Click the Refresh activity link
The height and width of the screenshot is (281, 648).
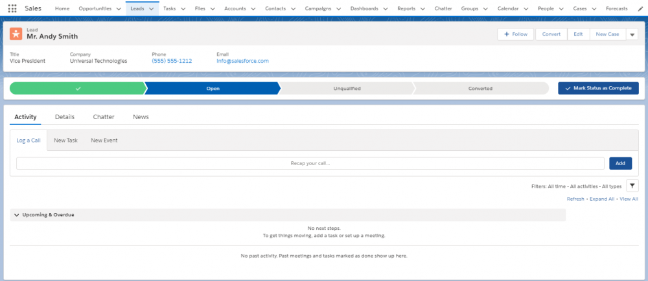pos(575,199)
